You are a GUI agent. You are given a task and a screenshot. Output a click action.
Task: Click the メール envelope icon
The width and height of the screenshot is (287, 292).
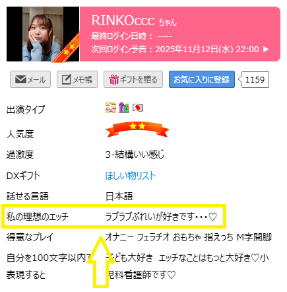(20, 79)
